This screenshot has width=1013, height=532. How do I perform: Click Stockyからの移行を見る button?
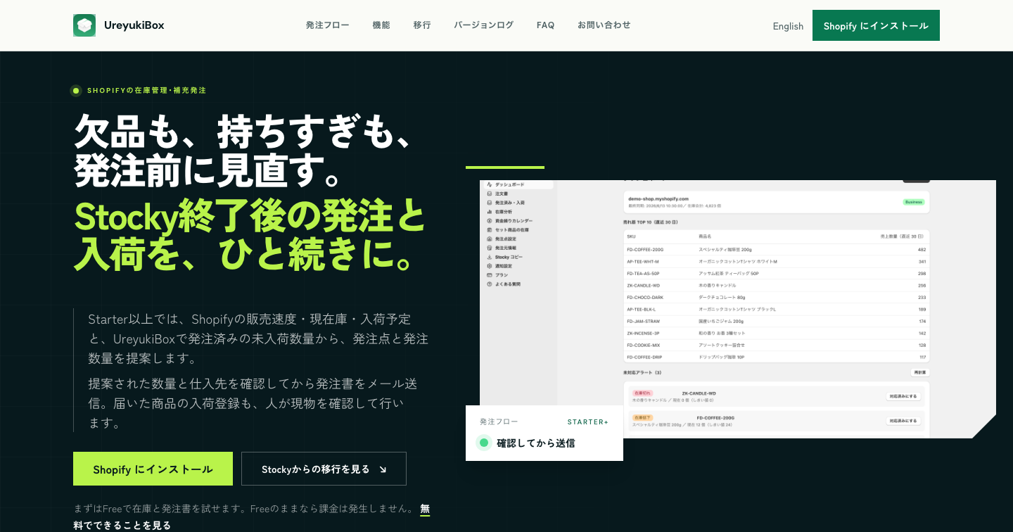[x=324, y=469]
